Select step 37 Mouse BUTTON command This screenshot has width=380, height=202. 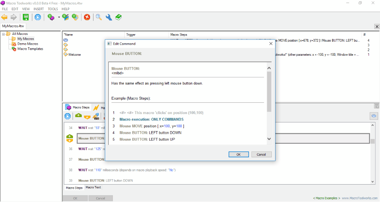tap(91, 160)
